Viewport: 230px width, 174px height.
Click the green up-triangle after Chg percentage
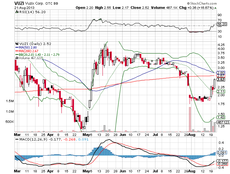[x=215, y=8]
